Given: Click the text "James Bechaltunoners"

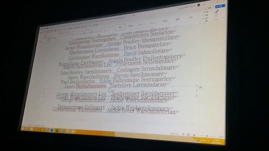Looking at the screenshot, I should tap(85, 86).
